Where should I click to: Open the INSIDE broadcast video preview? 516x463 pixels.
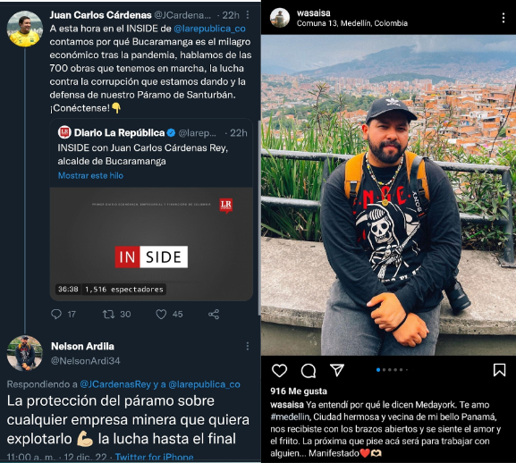tap(151, 244)
